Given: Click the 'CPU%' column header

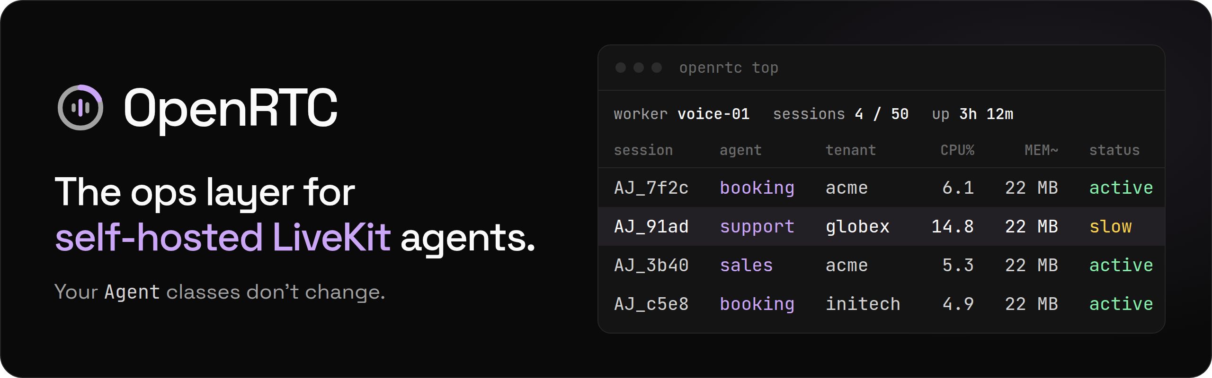Looking at the screenshot, I should point(957,150).
